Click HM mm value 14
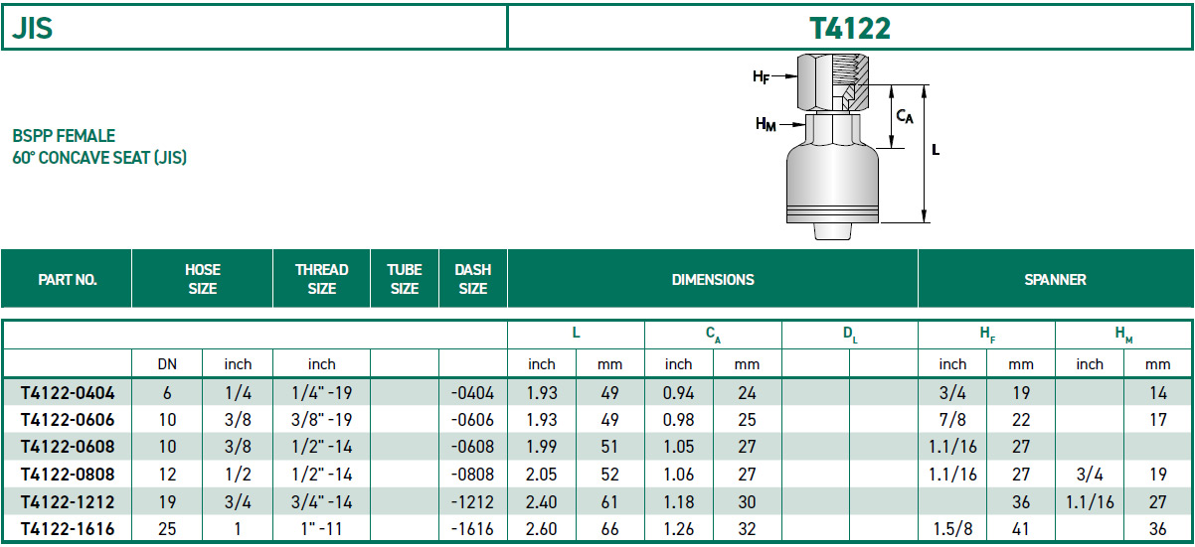 [x=1158, y=393]
